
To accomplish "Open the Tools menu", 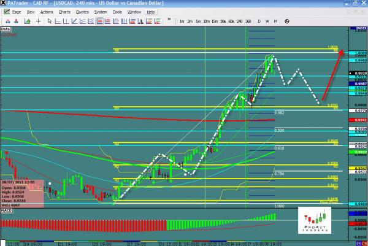I will coord(117,12).
